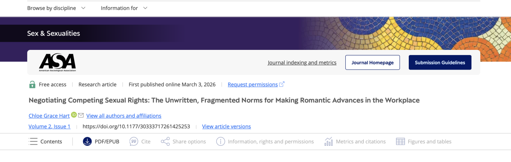The width and height of the screenshot is (511, 162).
Task: Click the Contents hamburger list icon
Action: tap(33, 142)
